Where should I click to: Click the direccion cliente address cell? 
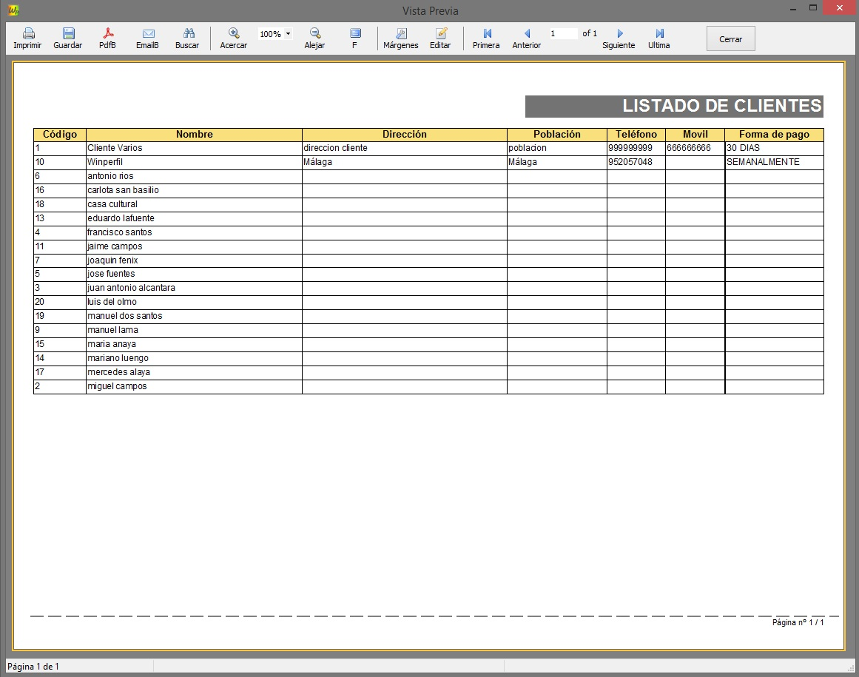404,149
